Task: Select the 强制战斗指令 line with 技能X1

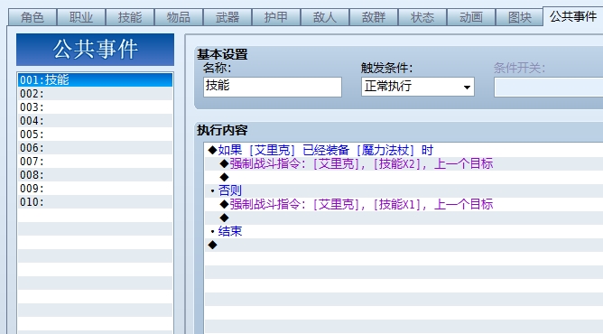Action: point(404,204)
